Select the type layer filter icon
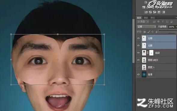This screenshot has width=177, height=111. pos(163,22)
